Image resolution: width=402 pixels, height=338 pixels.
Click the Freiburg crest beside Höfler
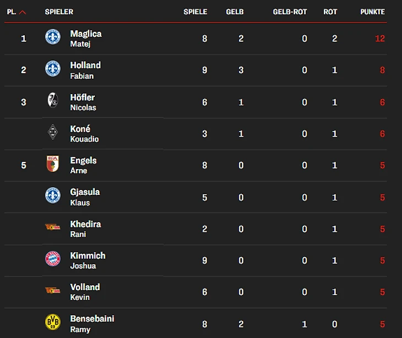[53, 101]
